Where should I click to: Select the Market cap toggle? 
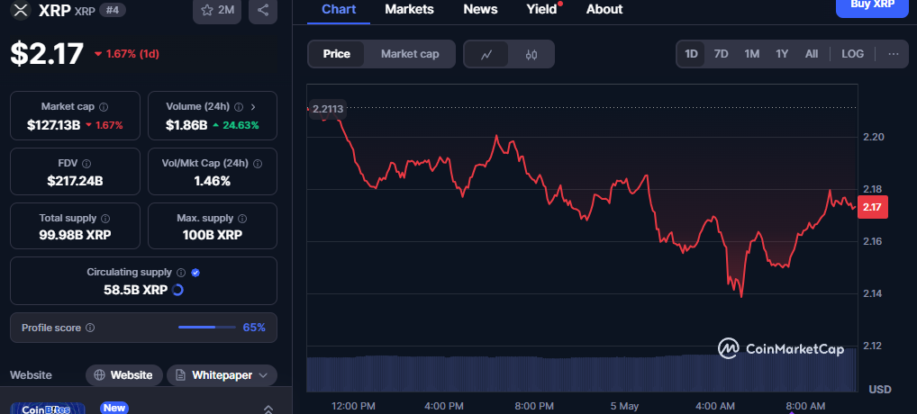coord(409,54)
